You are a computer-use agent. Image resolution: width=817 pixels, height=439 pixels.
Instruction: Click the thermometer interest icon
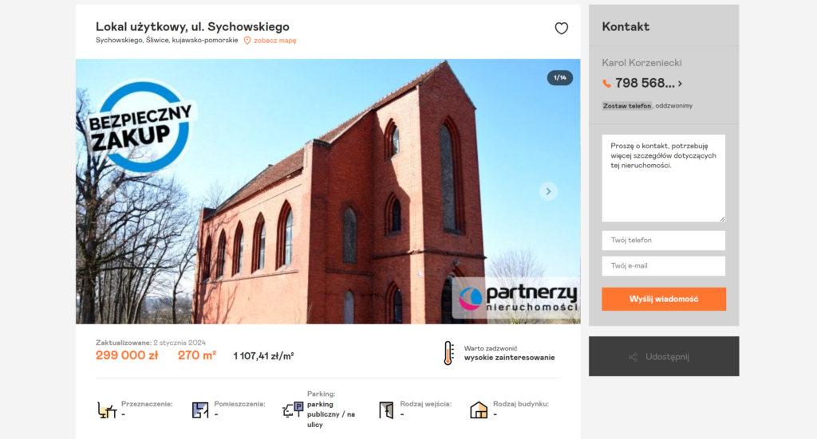[448, 353]
